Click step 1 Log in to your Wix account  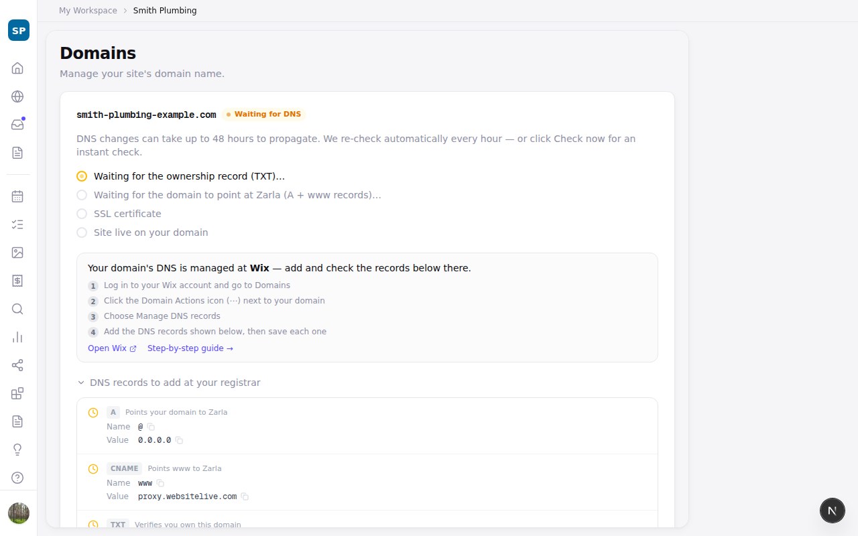tap(197, 285)
